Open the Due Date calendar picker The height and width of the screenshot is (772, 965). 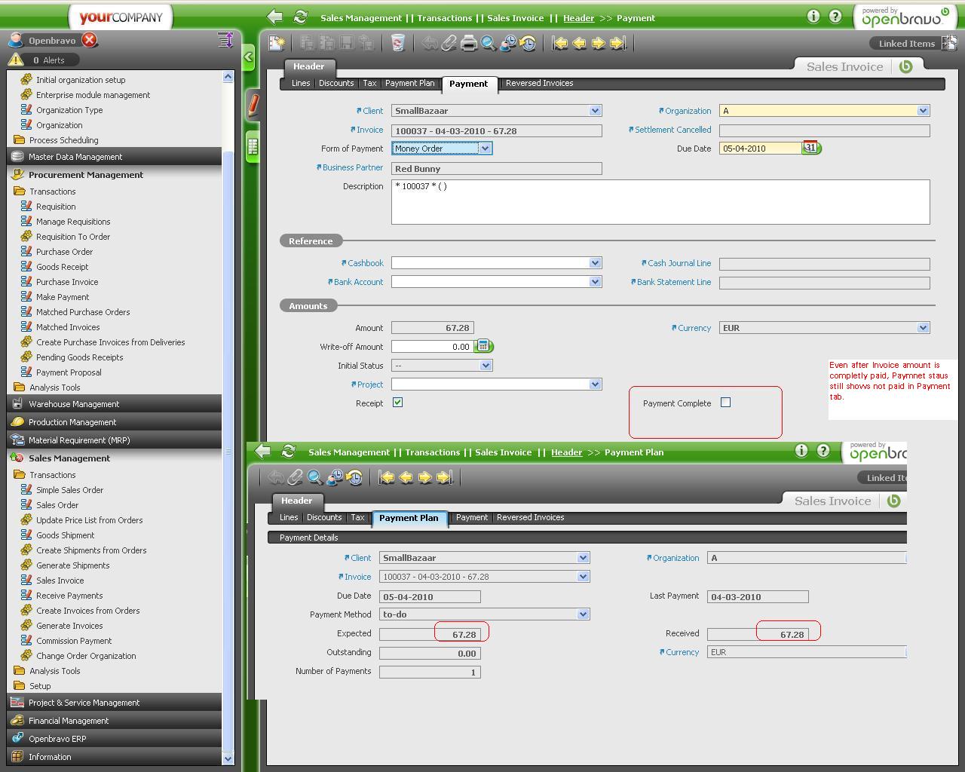[x=810, y=148]
